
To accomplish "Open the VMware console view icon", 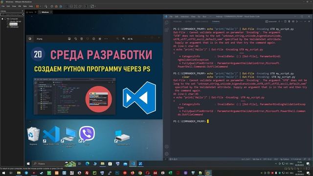I will tap(86, 6).
